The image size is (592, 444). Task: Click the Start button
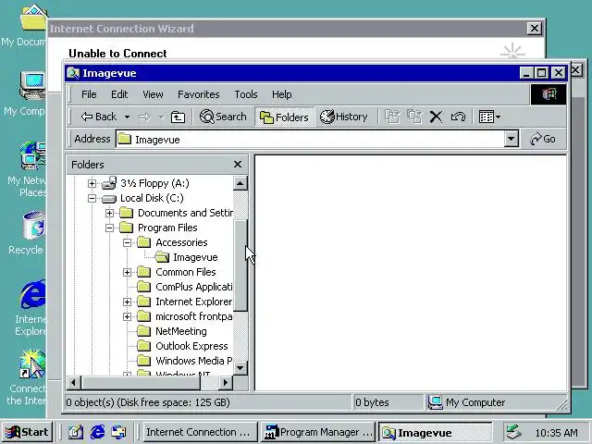point(27,432)
